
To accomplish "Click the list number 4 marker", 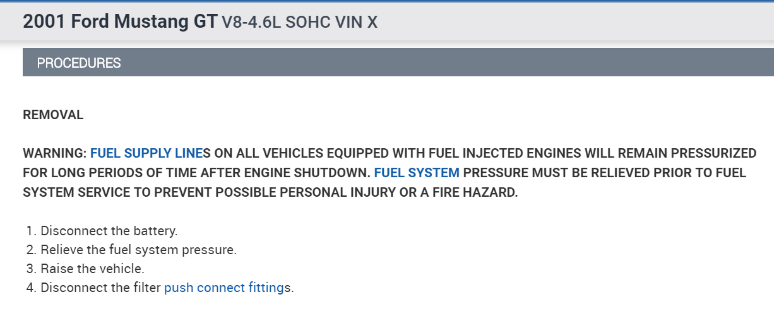I will coord(30,288).
